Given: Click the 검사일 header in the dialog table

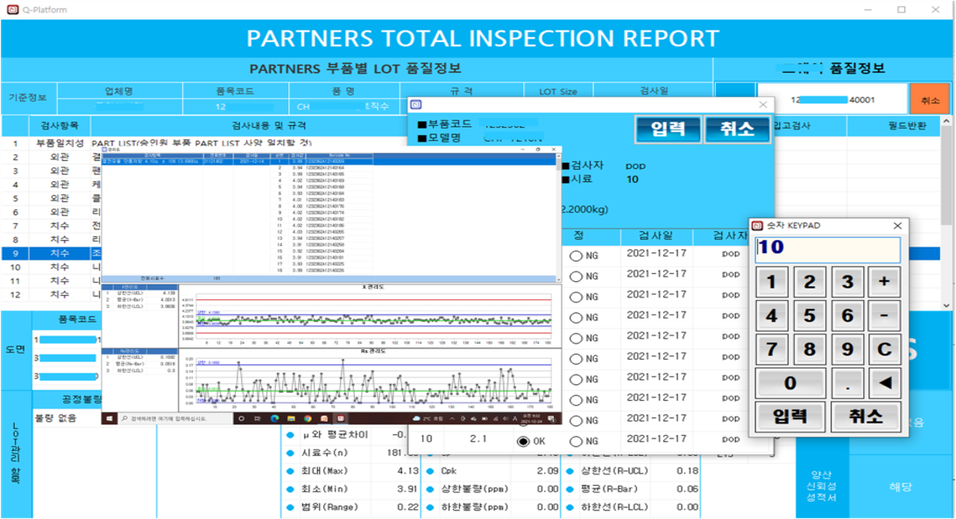Looking at the screenshot, I should pos(655,235).
